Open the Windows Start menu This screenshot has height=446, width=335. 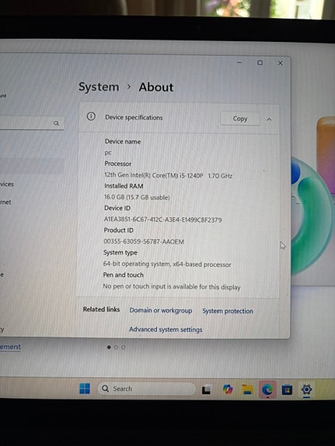tap(85, 389)
